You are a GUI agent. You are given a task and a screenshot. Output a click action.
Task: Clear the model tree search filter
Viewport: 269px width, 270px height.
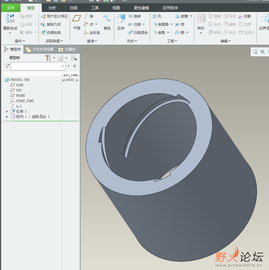(x=63, y=66)
